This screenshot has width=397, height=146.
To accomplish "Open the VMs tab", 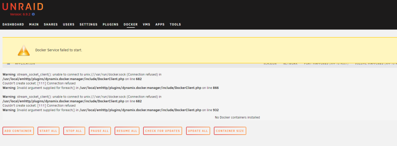I will click(146, 25).
